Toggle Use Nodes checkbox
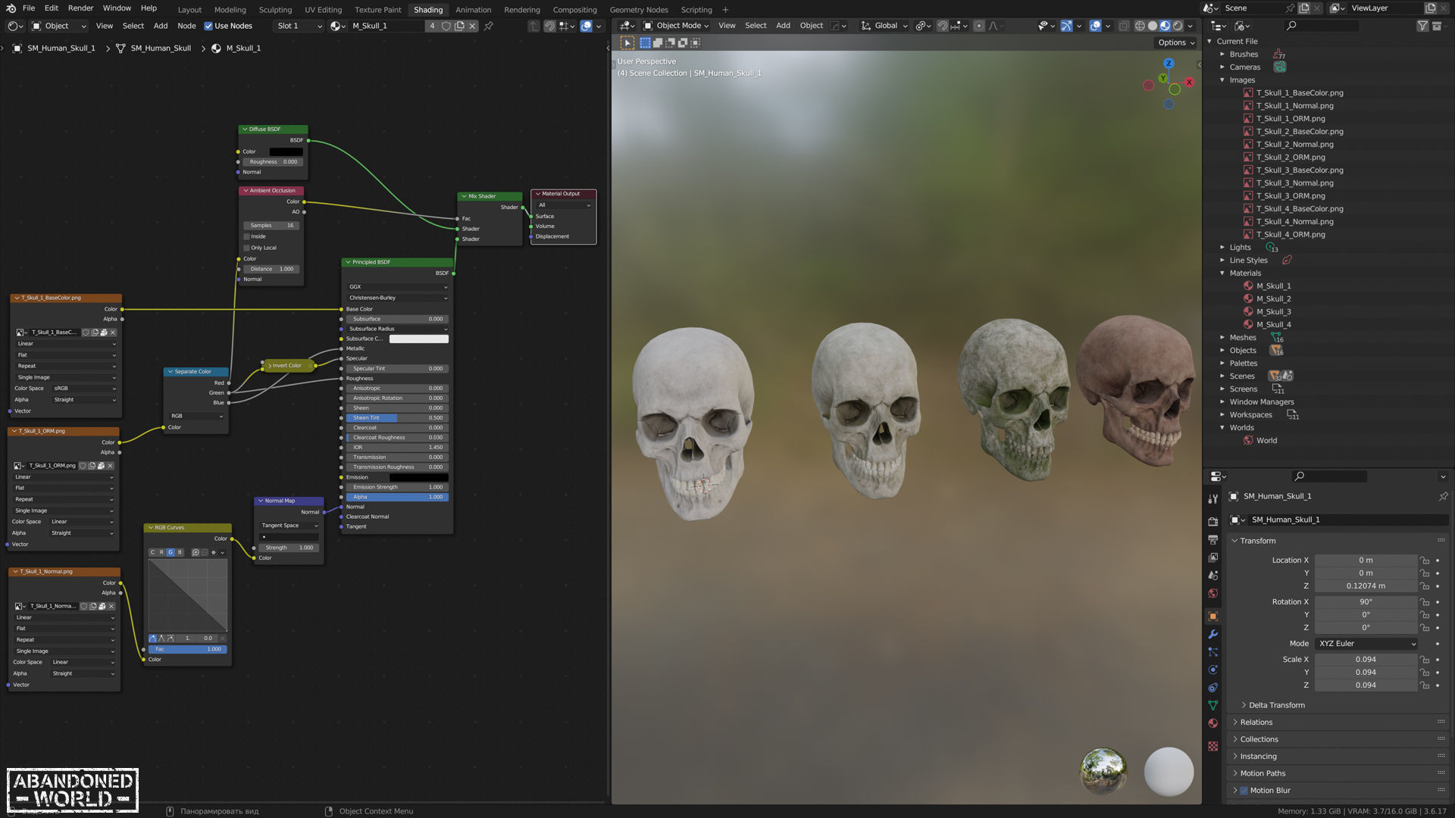This screenshot has width=1455, height=818. (208, 26)
